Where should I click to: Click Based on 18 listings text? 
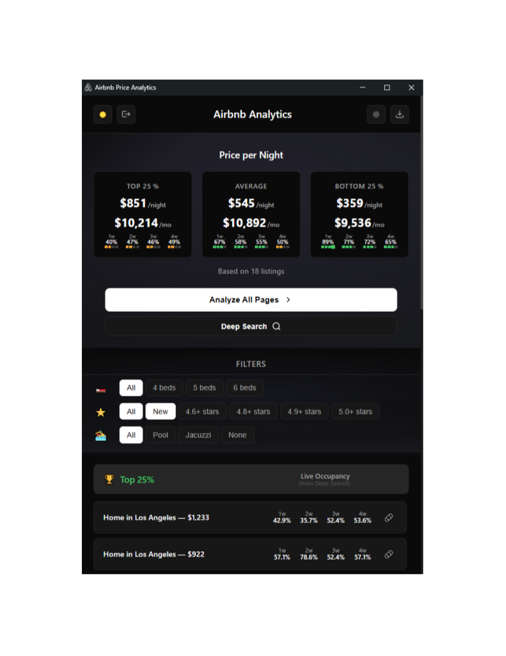pyautogui.click(x=251, y=271)
